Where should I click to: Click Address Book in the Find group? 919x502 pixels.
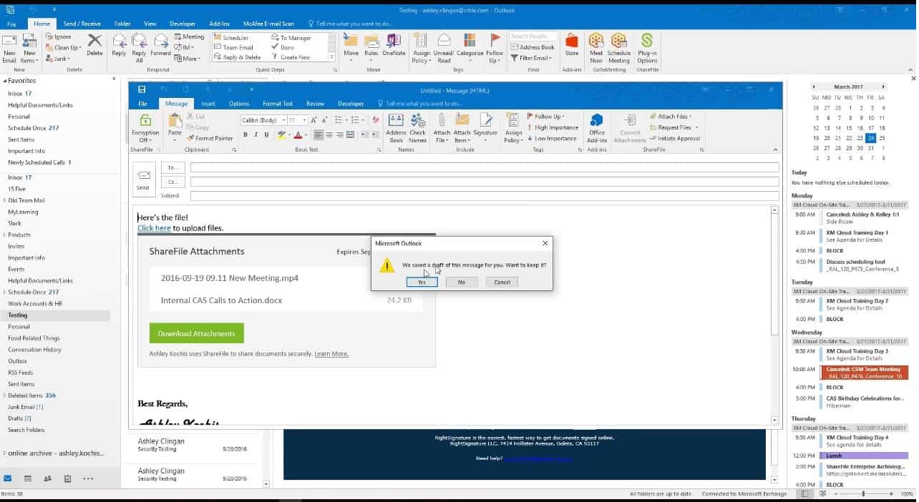pyautogui.click(x=533, y=47)
